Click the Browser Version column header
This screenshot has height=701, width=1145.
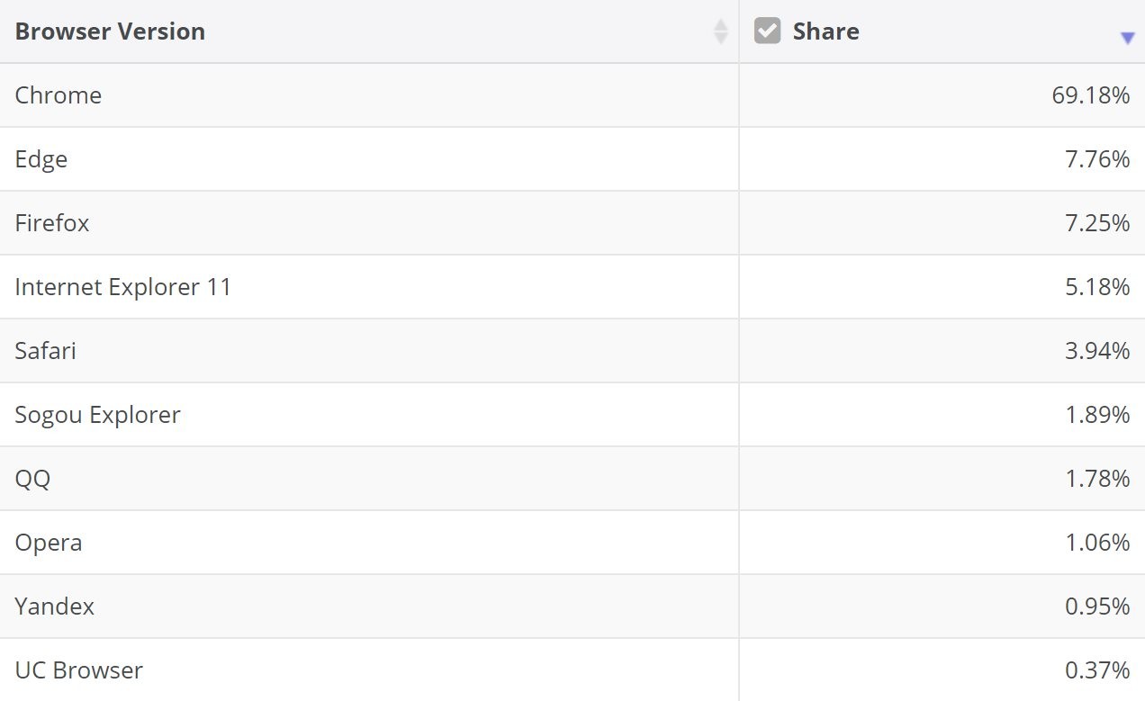point(110,31)
